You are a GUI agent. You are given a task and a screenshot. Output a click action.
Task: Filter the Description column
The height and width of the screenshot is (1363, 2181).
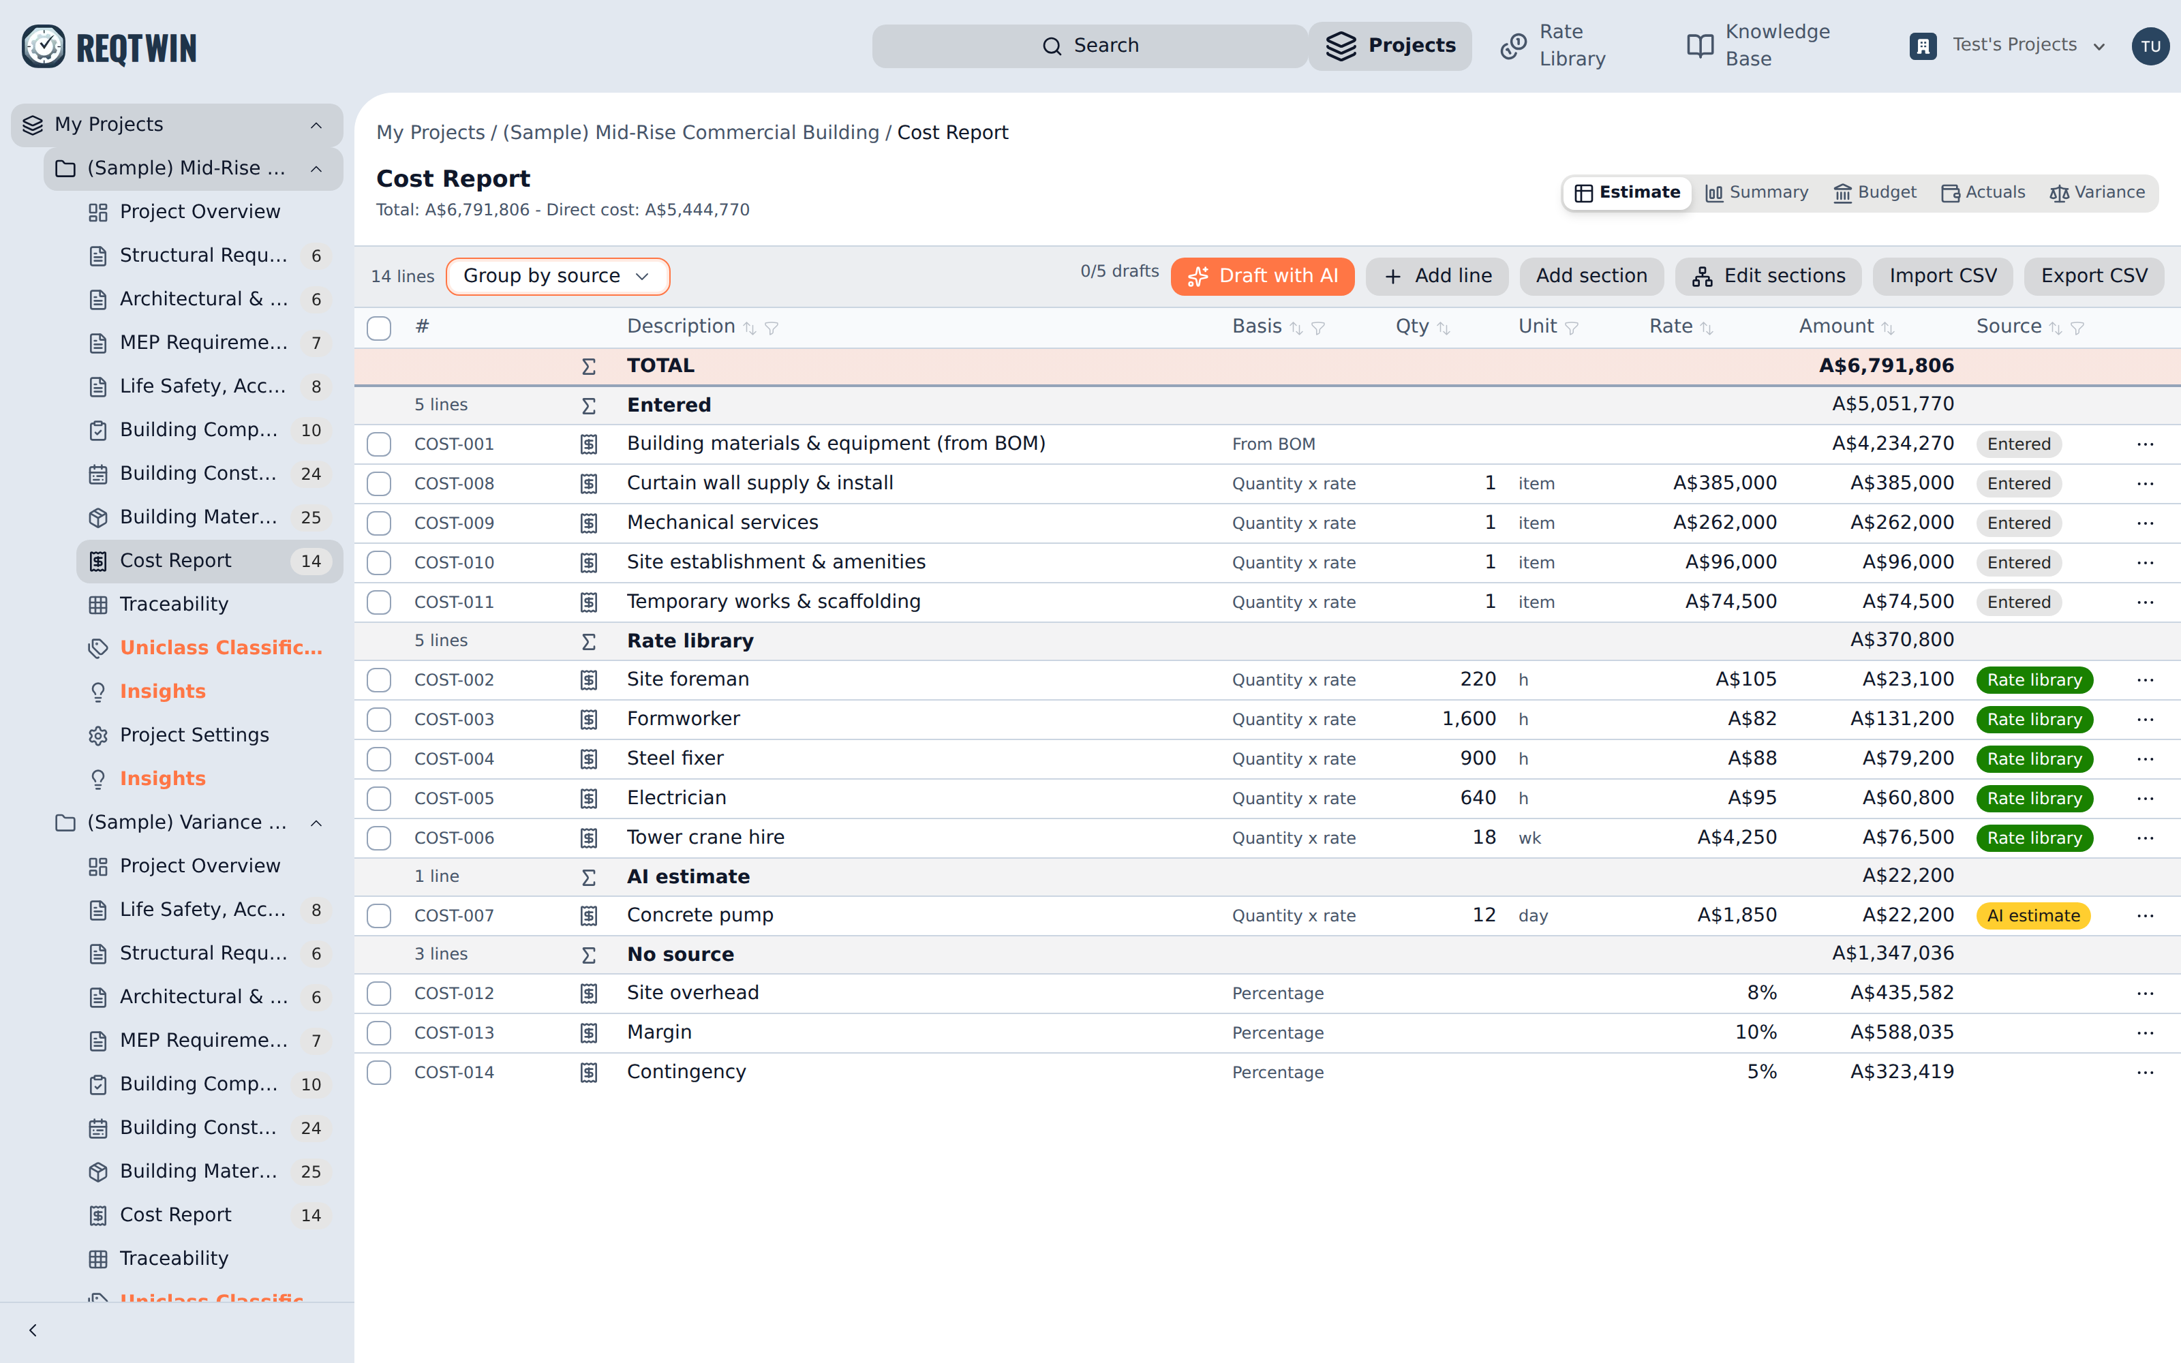[772, 328]
